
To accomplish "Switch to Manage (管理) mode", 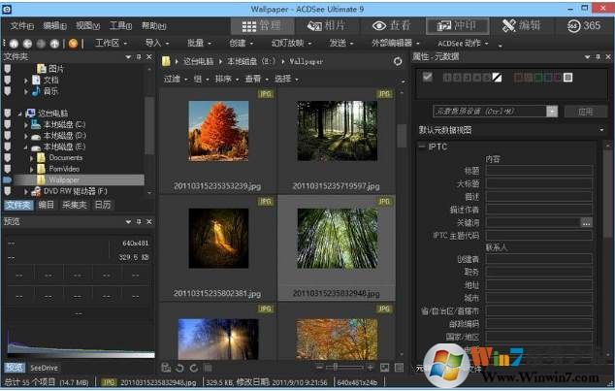I will pyautogui.click(x=262, y=26).
